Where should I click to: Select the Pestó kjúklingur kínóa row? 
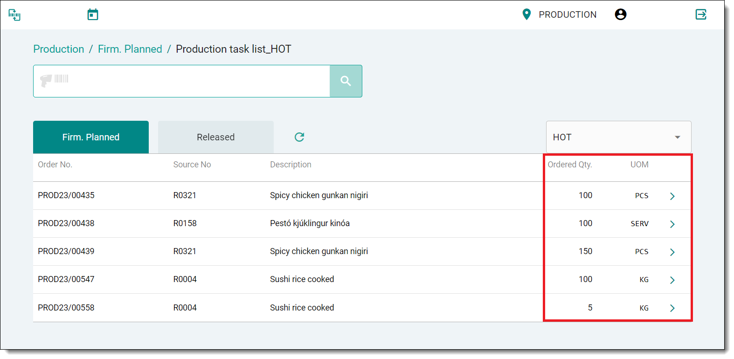coord(310,223)
